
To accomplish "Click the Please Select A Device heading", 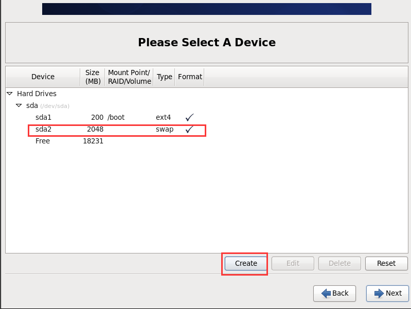I will click(x=207, y=43).
